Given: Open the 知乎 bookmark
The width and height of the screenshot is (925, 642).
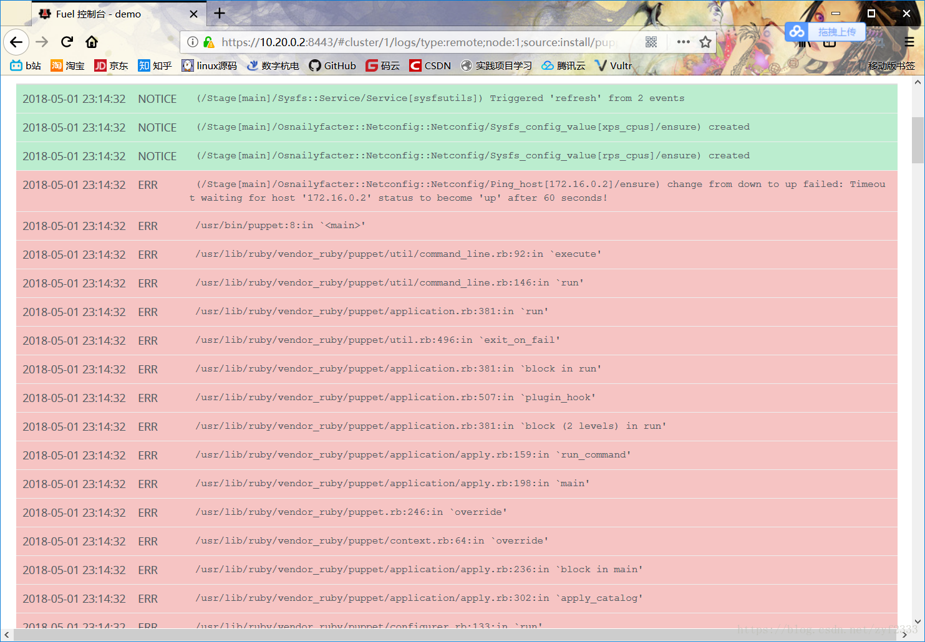Looking at the screenshot, I should [155, 65].
